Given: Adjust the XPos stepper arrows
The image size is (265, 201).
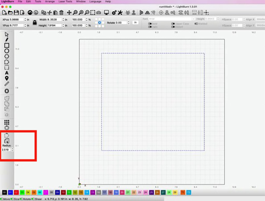Looking at the screenshot, I should 26,20.
